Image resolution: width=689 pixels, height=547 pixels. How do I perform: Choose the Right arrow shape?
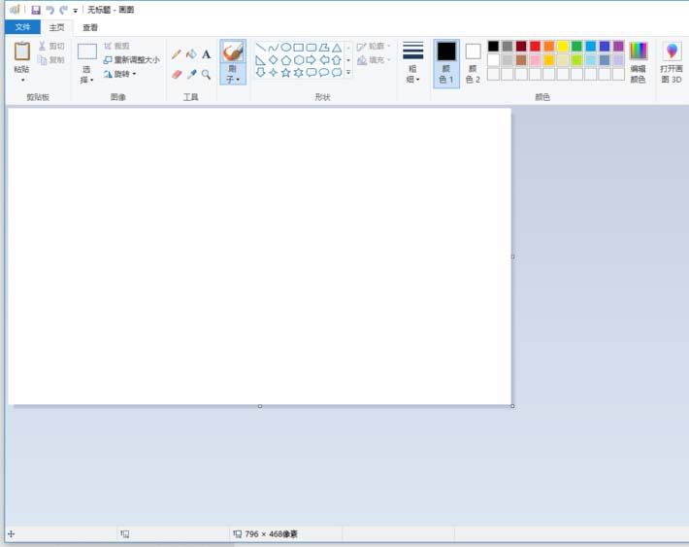click(x=312, y=60)
